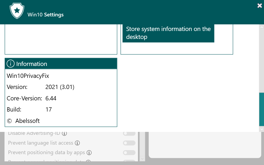Click the Win10 Settings title text

(x=46, y=15)
